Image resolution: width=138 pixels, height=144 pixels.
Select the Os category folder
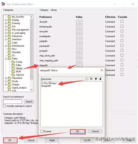tap(11, 55)
